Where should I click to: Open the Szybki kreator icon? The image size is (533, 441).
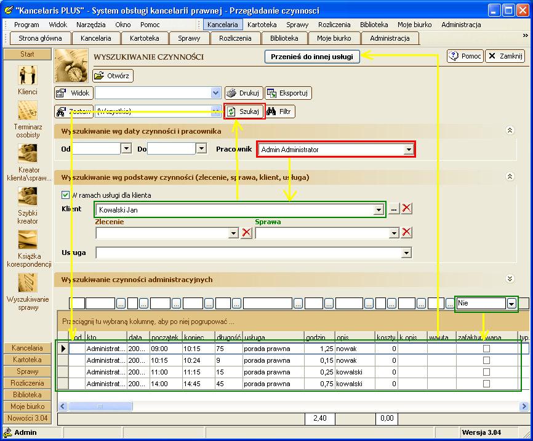click(x=28, y=196)
